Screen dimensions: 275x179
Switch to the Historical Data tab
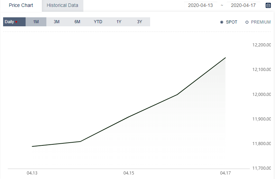pos(62,6)
